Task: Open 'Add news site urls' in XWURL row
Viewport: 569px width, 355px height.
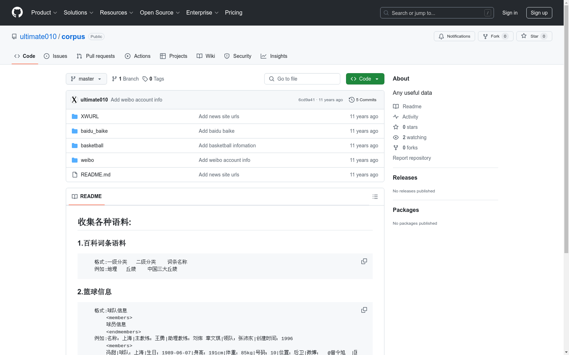Action: (219, 116)
